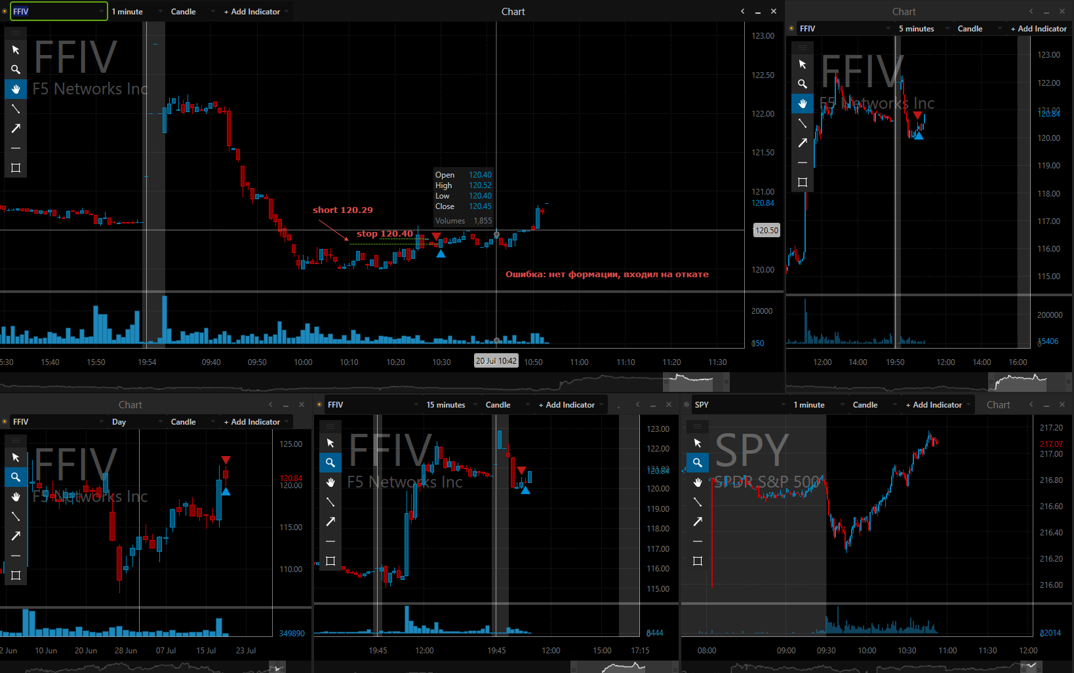Select the zoom tool in the SPY chart
This screenshot has height=673, width=1074.
pos(698,463)
